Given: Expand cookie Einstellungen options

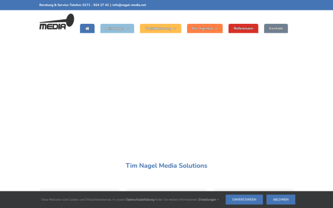Looking at the screenshot, I should click(x=208, y=200).
